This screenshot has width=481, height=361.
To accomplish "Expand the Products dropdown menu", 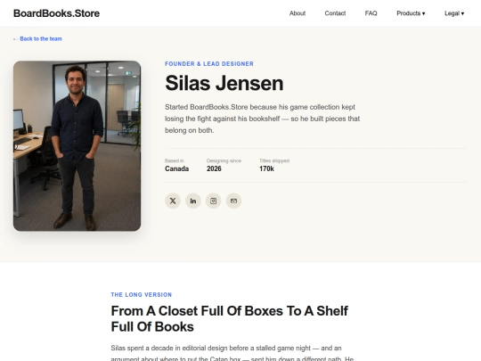I will [x=411, y=13].
